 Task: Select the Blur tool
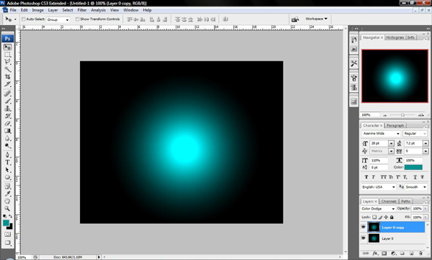pyautogui.click(x=7, y=138)
